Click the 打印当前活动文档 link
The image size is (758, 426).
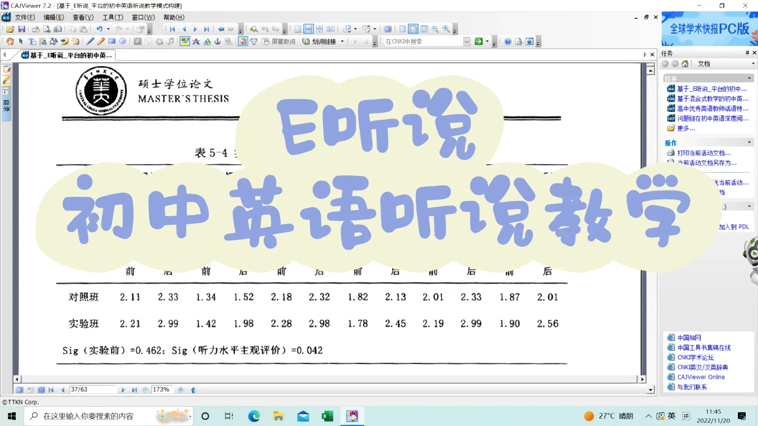pyautogui.click(x=704, y=153)
